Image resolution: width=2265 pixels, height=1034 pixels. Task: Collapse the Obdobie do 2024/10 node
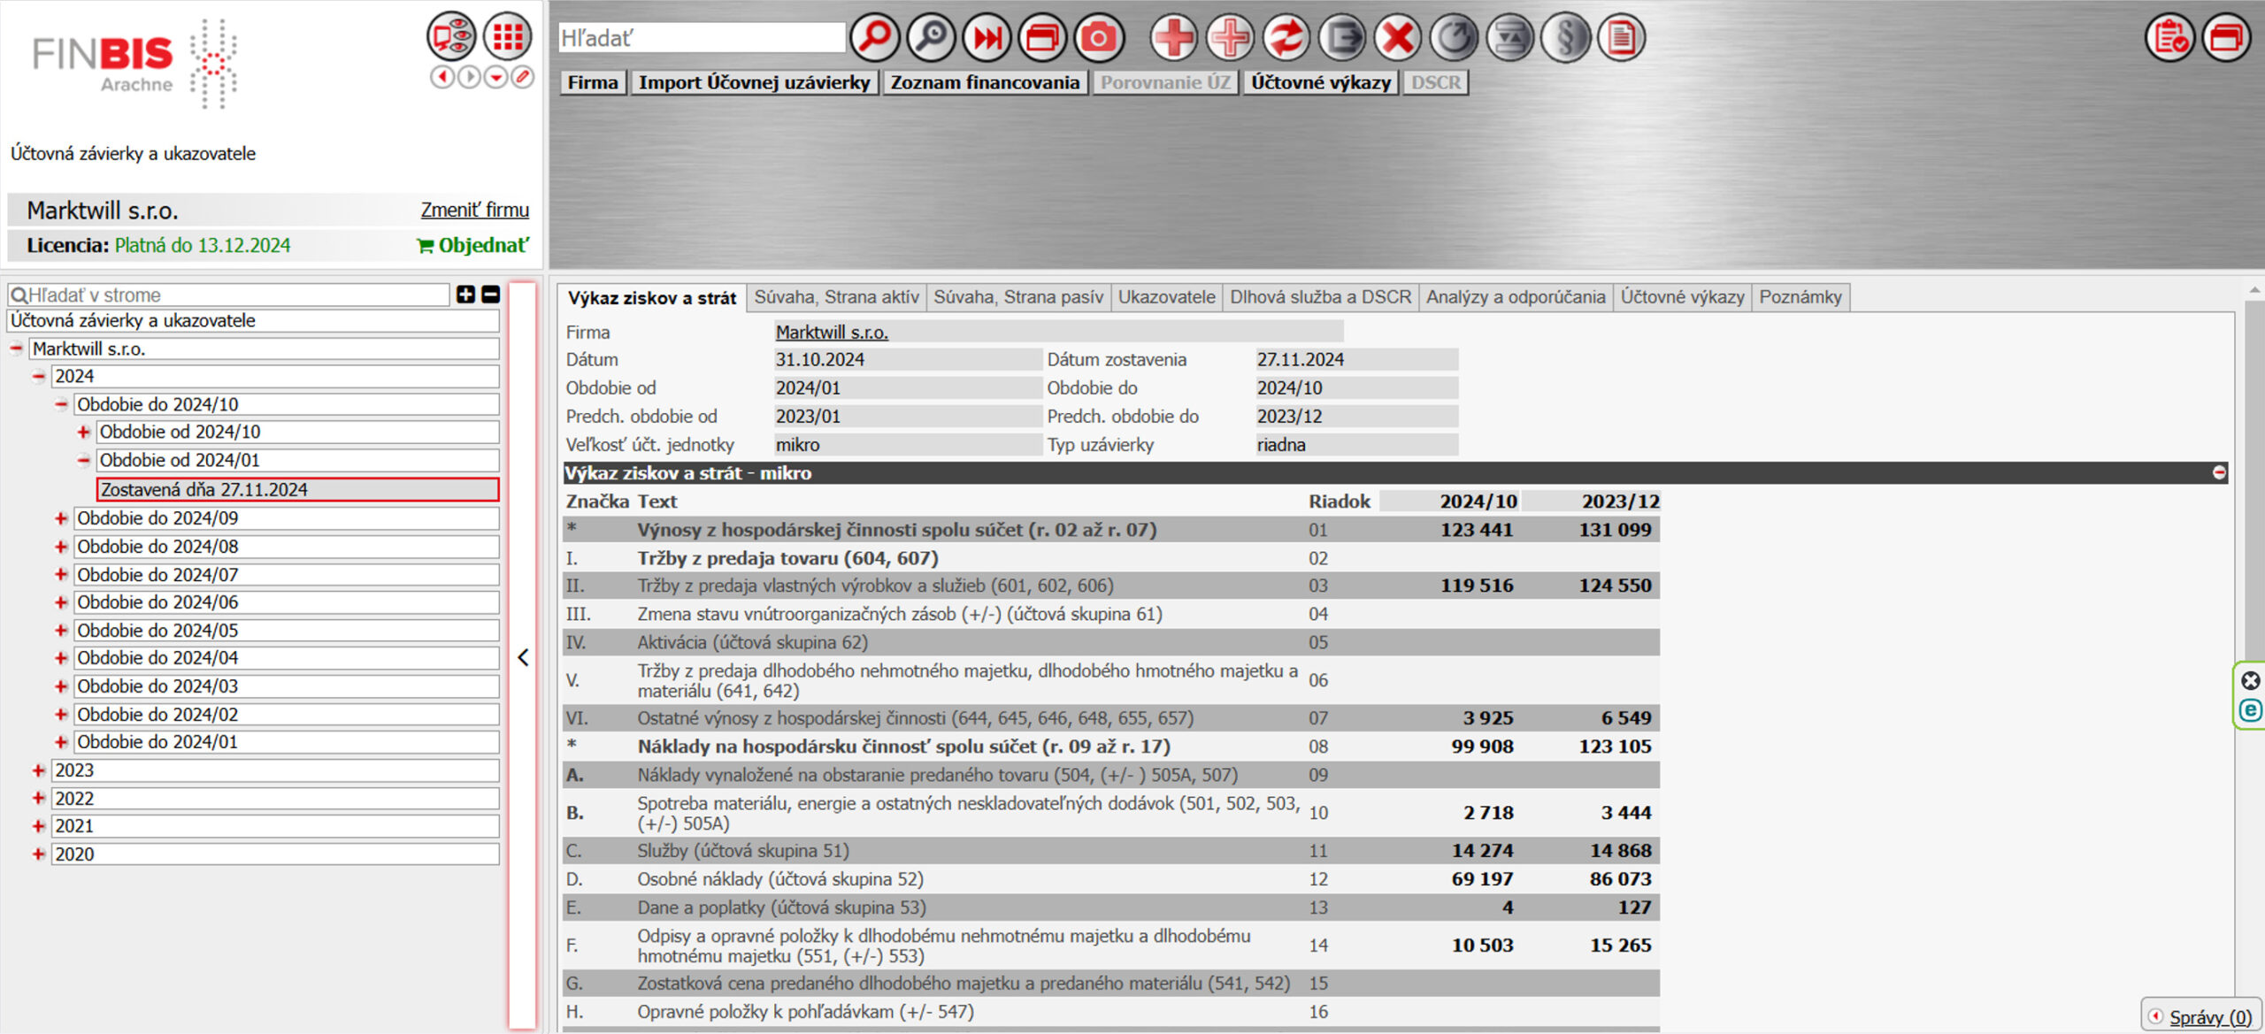(61, 404)
